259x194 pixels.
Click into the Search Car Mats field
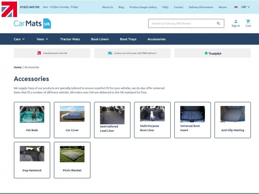tap(181, 24)
